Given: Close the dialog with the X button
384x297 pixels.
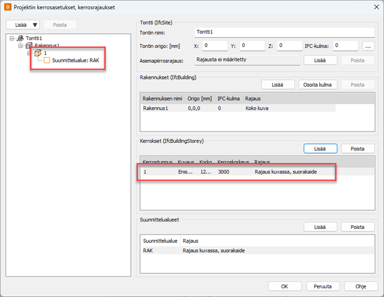Looking at the screenshot, I should [371, 7].
